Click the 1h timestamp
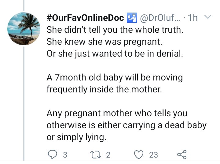 pyautogui.click(x=193, y=18)
